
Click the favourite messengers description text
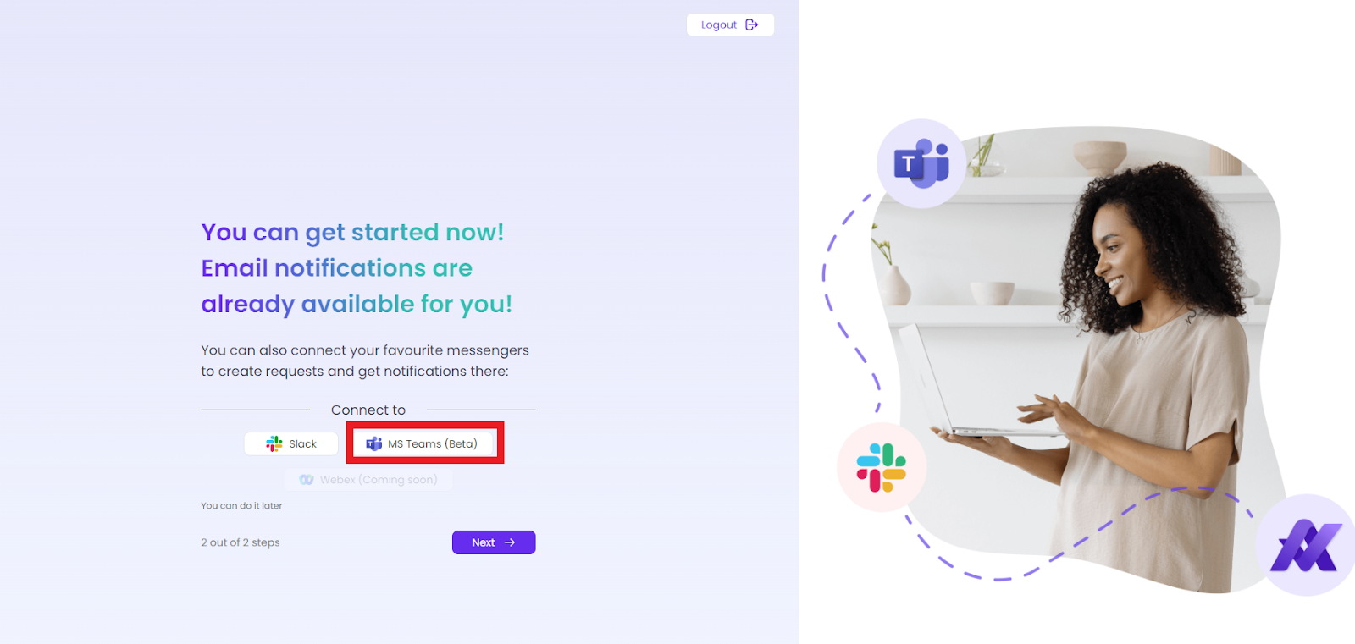(x=365, y=361)
